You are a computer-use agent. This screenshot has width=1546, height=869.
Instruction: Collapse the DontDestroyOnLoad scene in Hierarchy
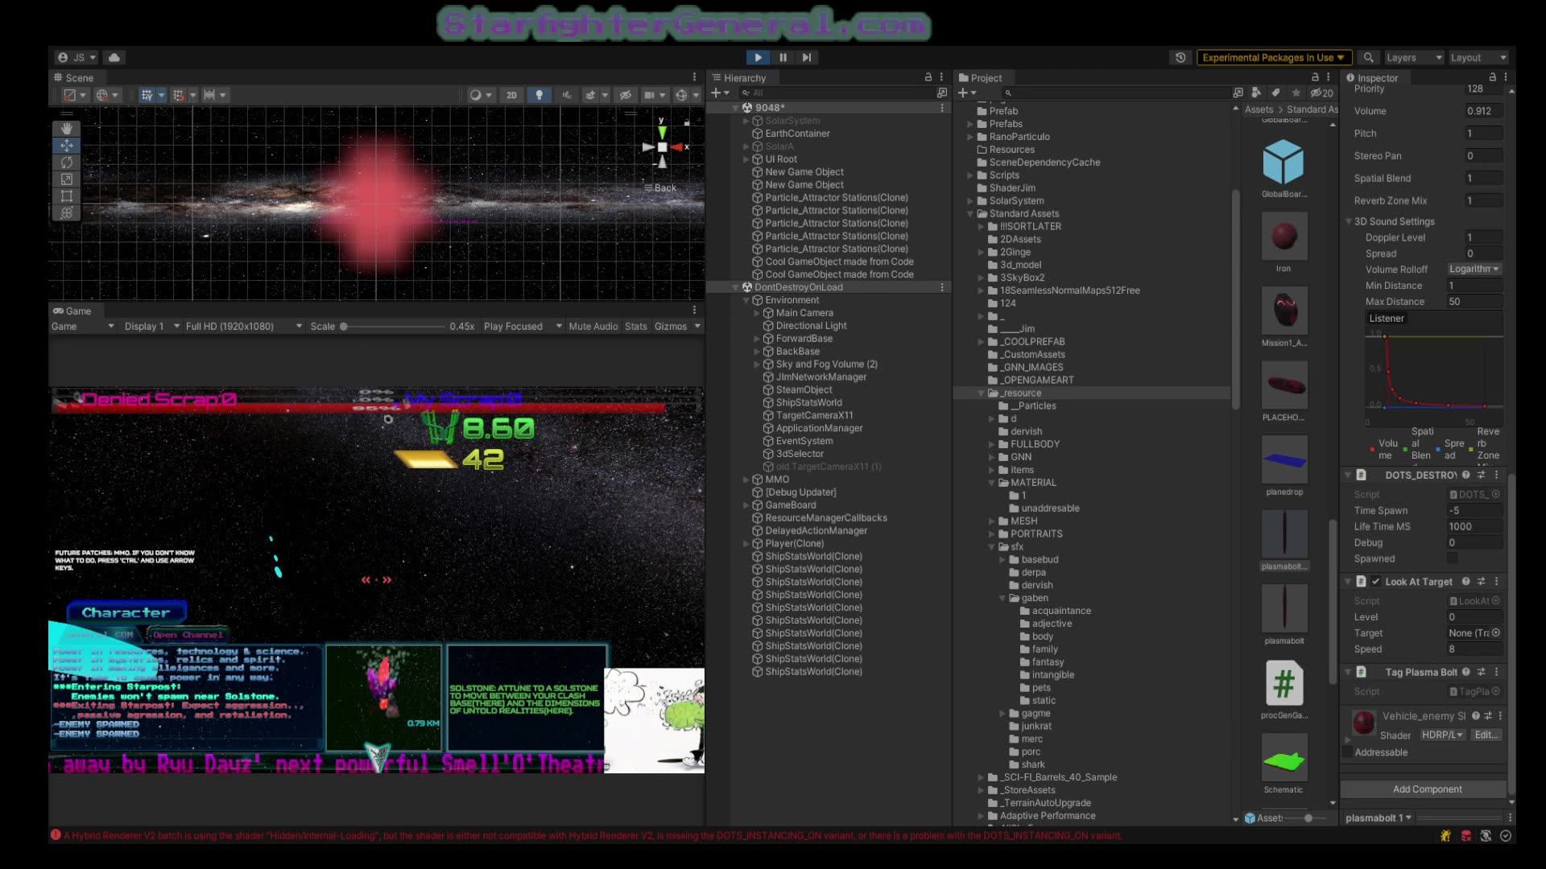pos(735,287)
